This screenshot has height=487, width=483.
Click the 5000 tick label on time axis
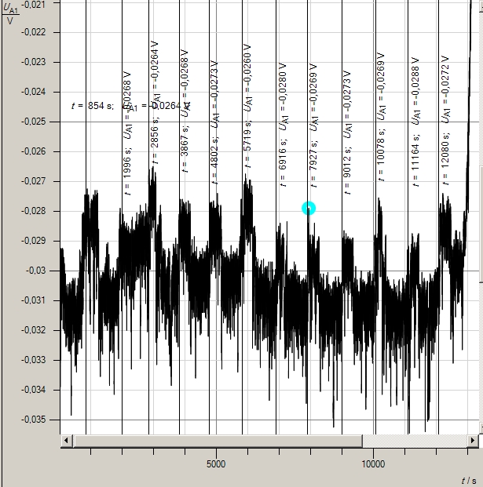(216, 463)
